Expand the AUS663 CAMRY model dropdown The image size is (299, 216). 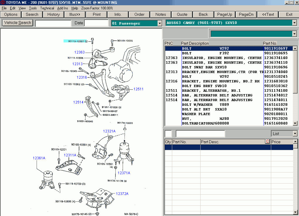pos(294,23)
